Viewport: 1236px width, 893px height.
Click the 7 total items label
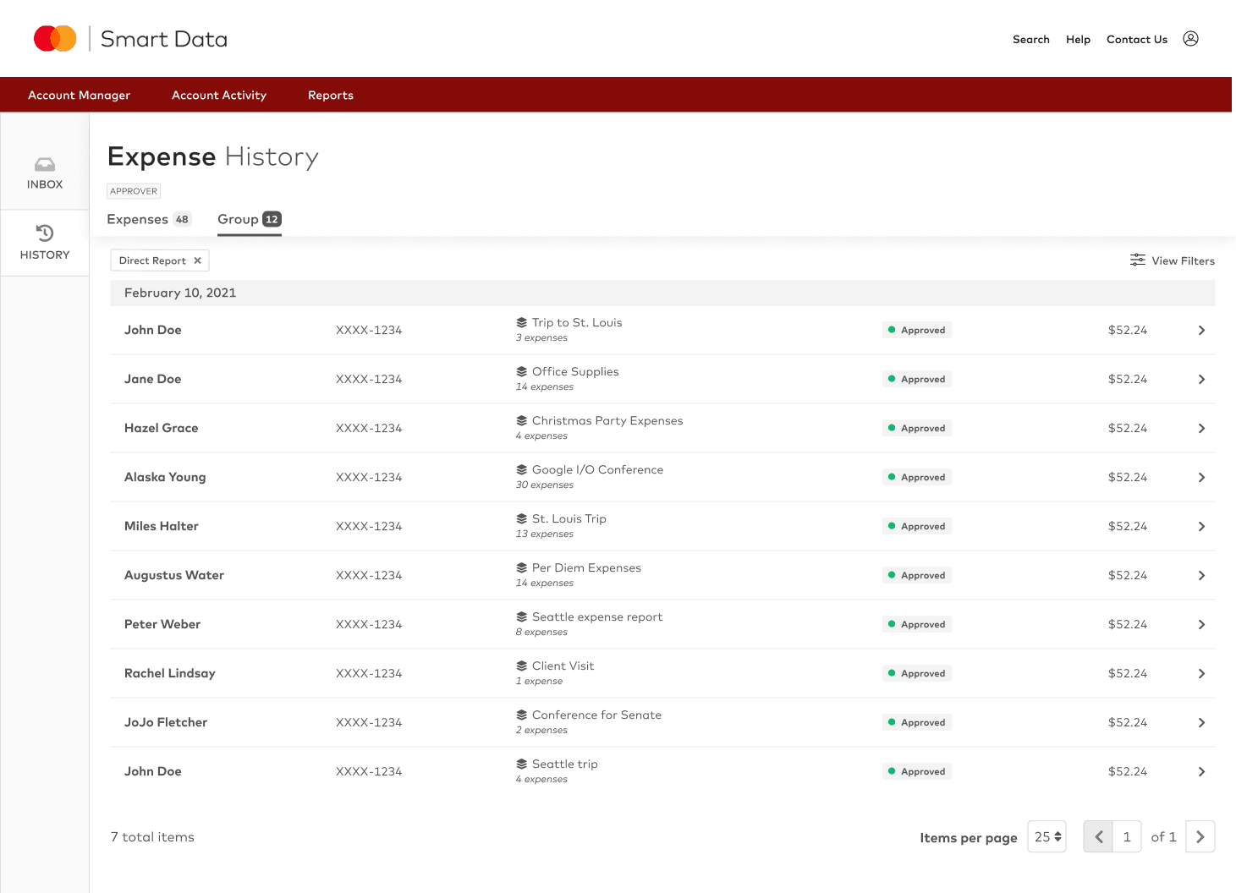point(152,836)
